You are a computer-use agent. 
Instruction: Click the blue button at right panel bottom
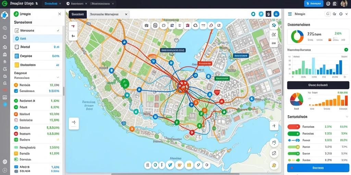pyautogui.click(x=318, y=167)
